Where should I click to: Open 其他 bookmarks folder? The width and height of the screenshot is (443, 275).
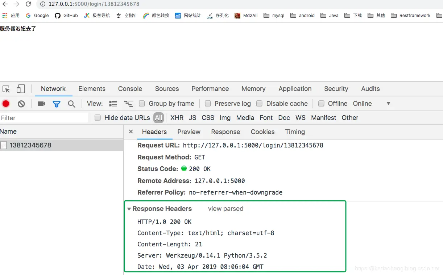[376, 16]
